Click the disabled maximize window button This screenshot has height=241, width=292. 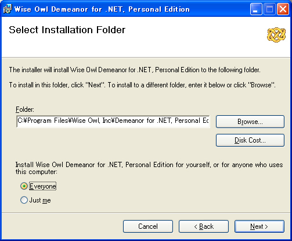(x=269, y=9)
